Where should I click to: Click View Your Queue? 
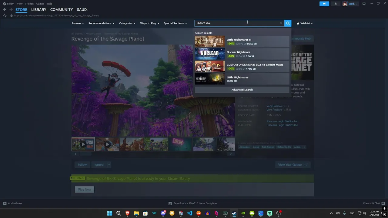[293, 165]
